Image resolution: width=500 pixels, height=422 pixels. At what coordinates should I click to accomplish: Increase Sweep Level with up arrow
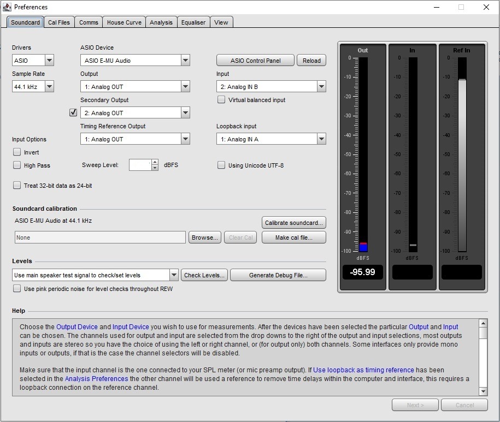155,162
